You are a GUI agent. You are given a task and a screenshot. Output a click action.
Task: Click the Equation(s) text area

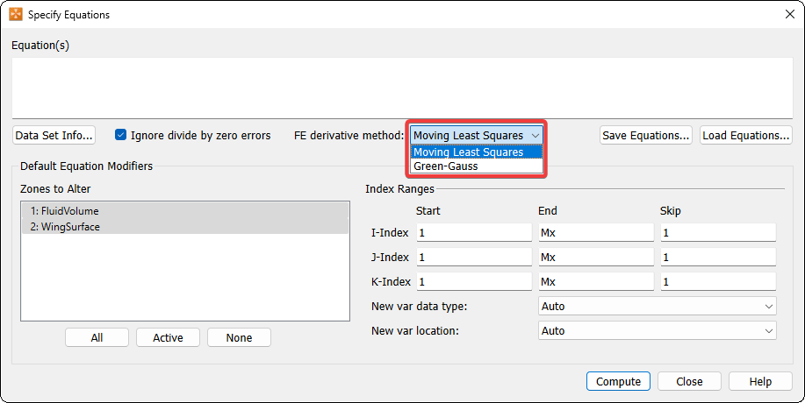pyautogui.click(x=401, y=86)
